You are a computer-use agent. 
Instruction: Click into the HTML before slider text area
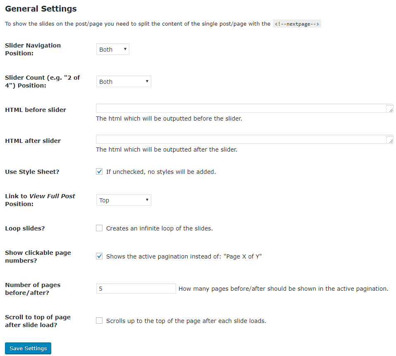(x=240, y=109)
